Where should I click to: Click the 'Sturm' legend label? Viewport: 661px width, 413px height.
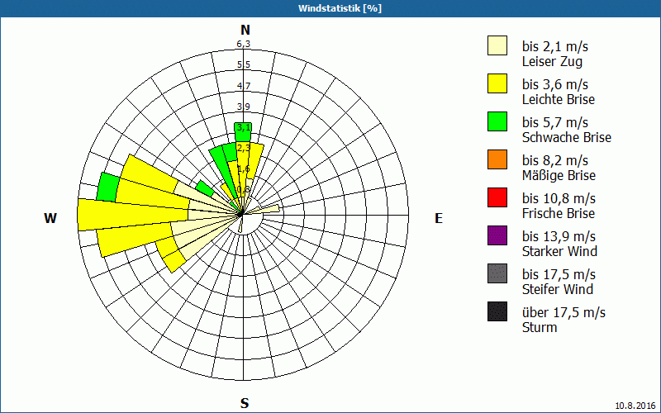click(x=540, y=327)
